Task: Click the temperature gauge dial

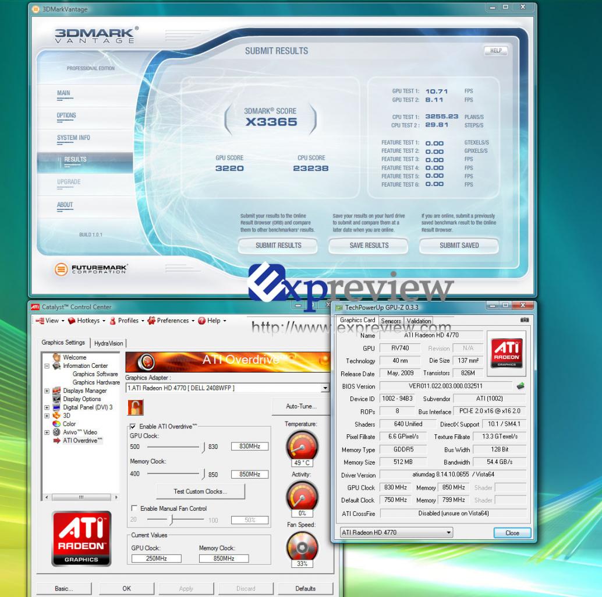Action: pos(302,446)
